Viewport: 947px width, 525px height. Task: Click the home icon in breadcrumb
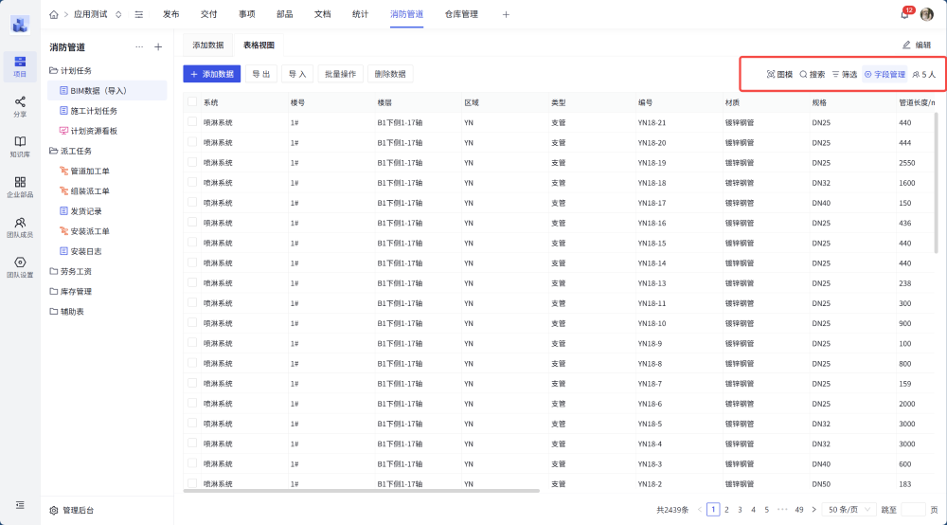pyautogui.click(x=53, y=14)
